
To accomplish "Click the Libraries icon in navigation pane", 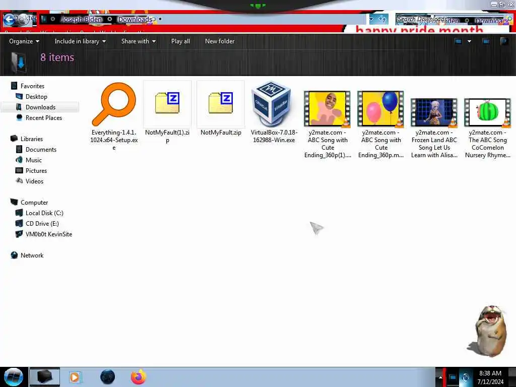I will (x=14, y=139).
